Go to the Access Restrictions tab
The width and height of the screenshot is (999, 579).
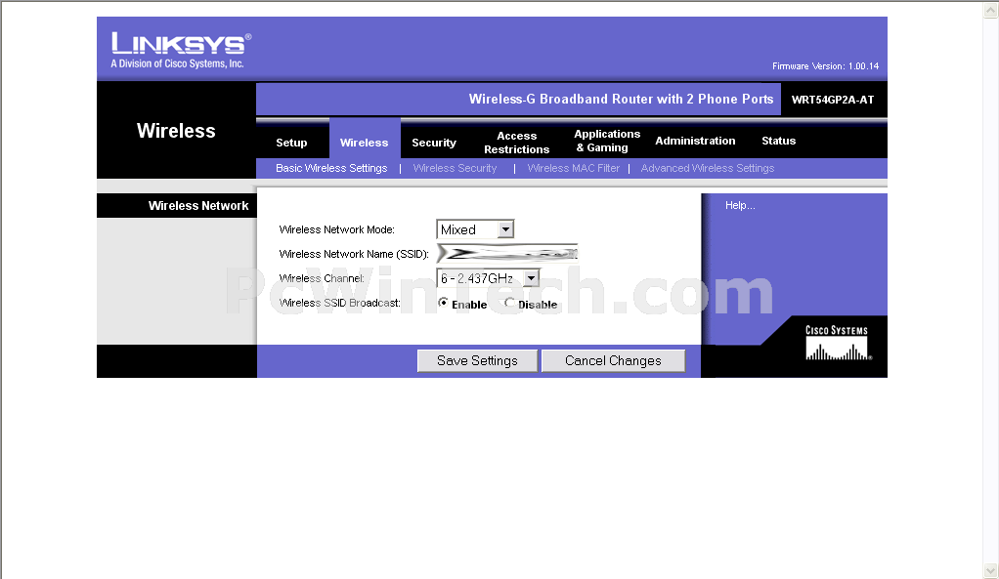517,143
